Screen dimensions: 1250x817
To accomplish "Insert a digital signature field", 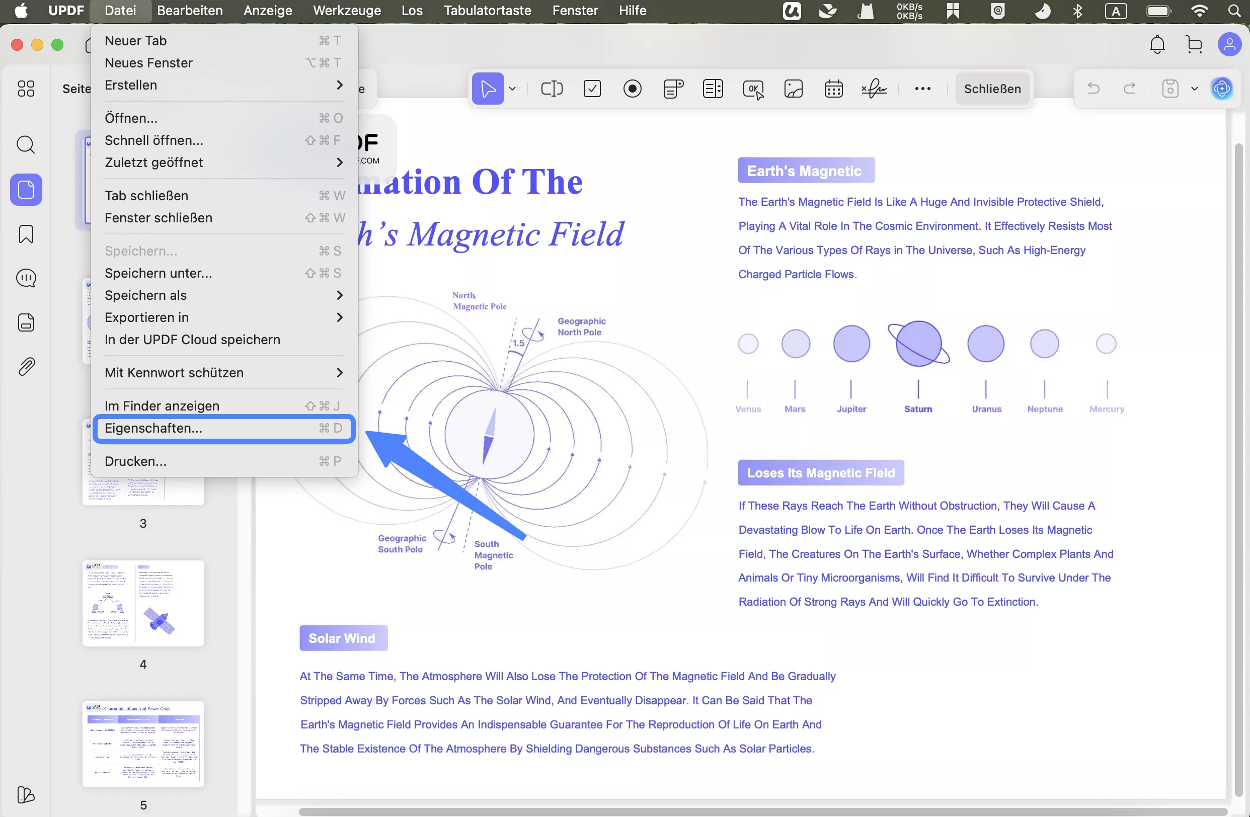I will coord(874,88).
